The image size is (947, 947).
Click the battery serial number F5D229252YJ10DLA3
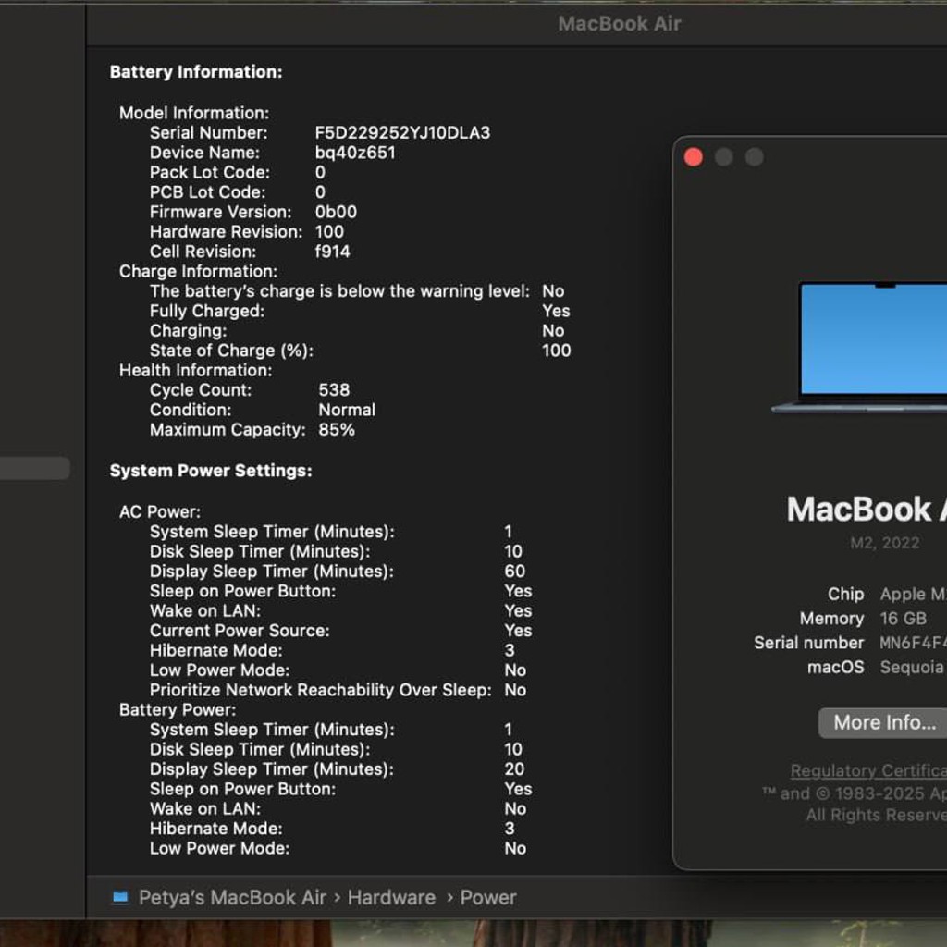click(402, 133)
